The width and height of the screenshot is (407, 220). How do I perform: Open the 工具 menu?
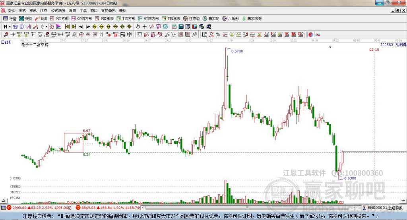coord(83,11)
